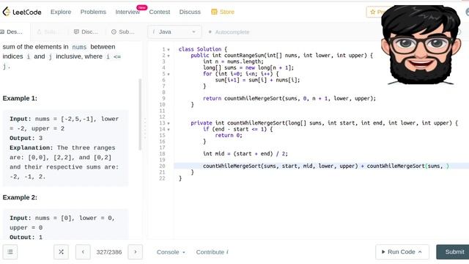Click the 'Output: 3' text

26,138
